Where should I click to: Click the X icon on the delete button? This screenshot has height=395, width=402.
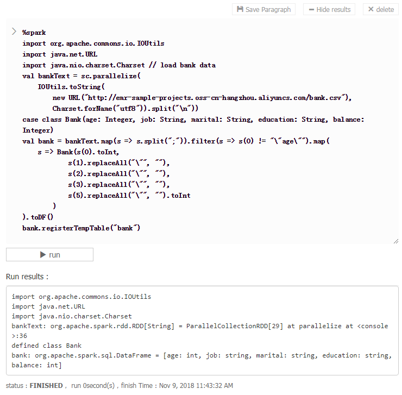coord(370,9)
